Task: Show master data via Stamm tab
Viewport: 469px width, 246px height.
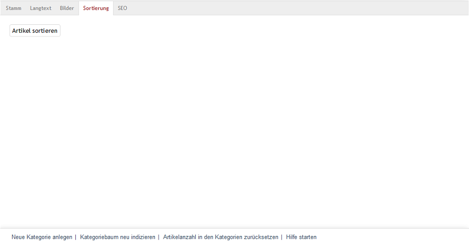Action: tap(13, 8)
